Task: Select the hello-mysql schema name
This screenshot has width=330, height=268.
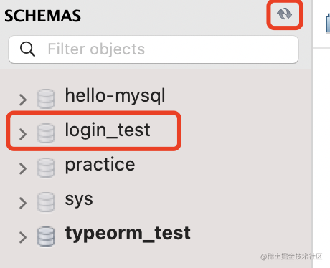Action: [x=115, y=96]
